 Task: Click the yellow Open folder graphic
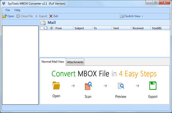(x=56, y=86)
